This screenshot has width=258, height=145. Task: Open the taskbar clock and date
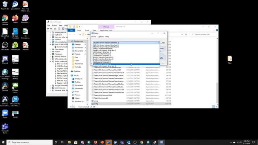pos(246,142)
